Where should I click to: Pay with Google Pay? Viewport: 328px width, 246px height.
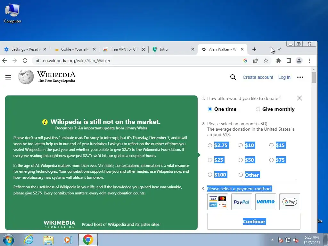[x=290, y=202]
